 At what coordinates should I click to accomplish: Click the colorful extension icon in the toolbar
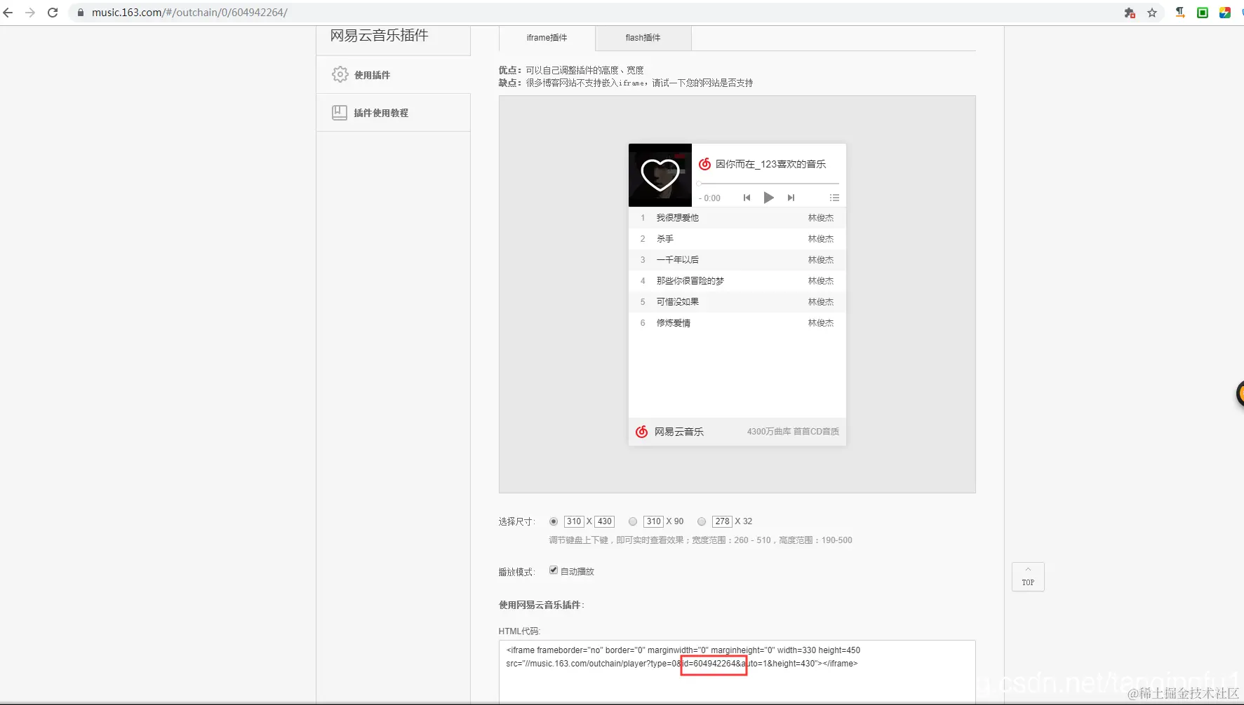pyautogui.click(x=1225, y=13)
